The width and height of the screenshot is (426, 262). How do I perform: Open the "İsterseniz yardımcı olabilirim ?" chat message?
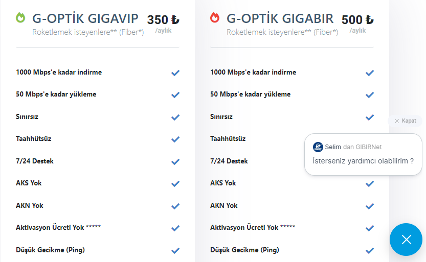click(x=363, y=161)
